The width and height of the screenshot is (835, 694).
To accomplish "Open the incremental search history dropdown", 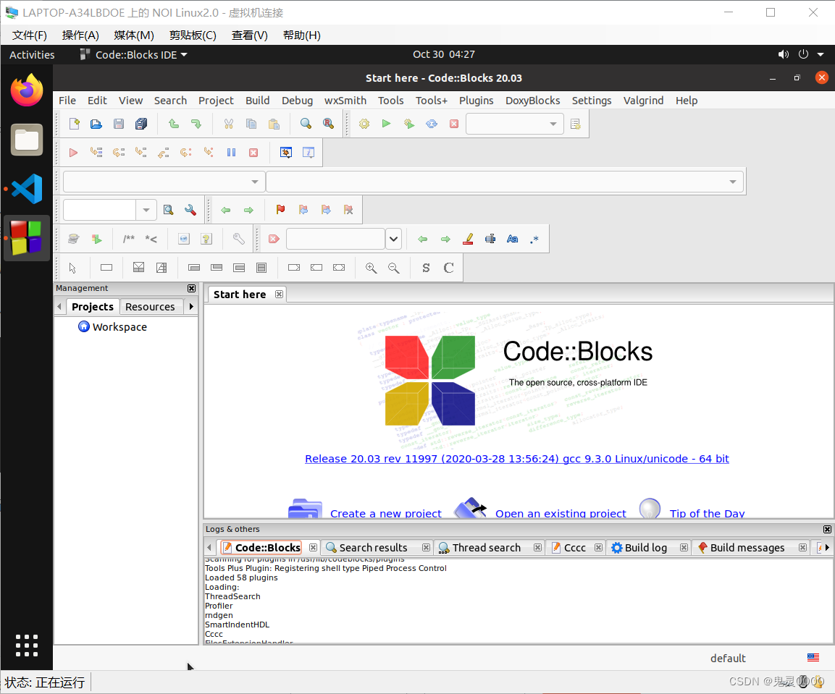I will point(393,239).
